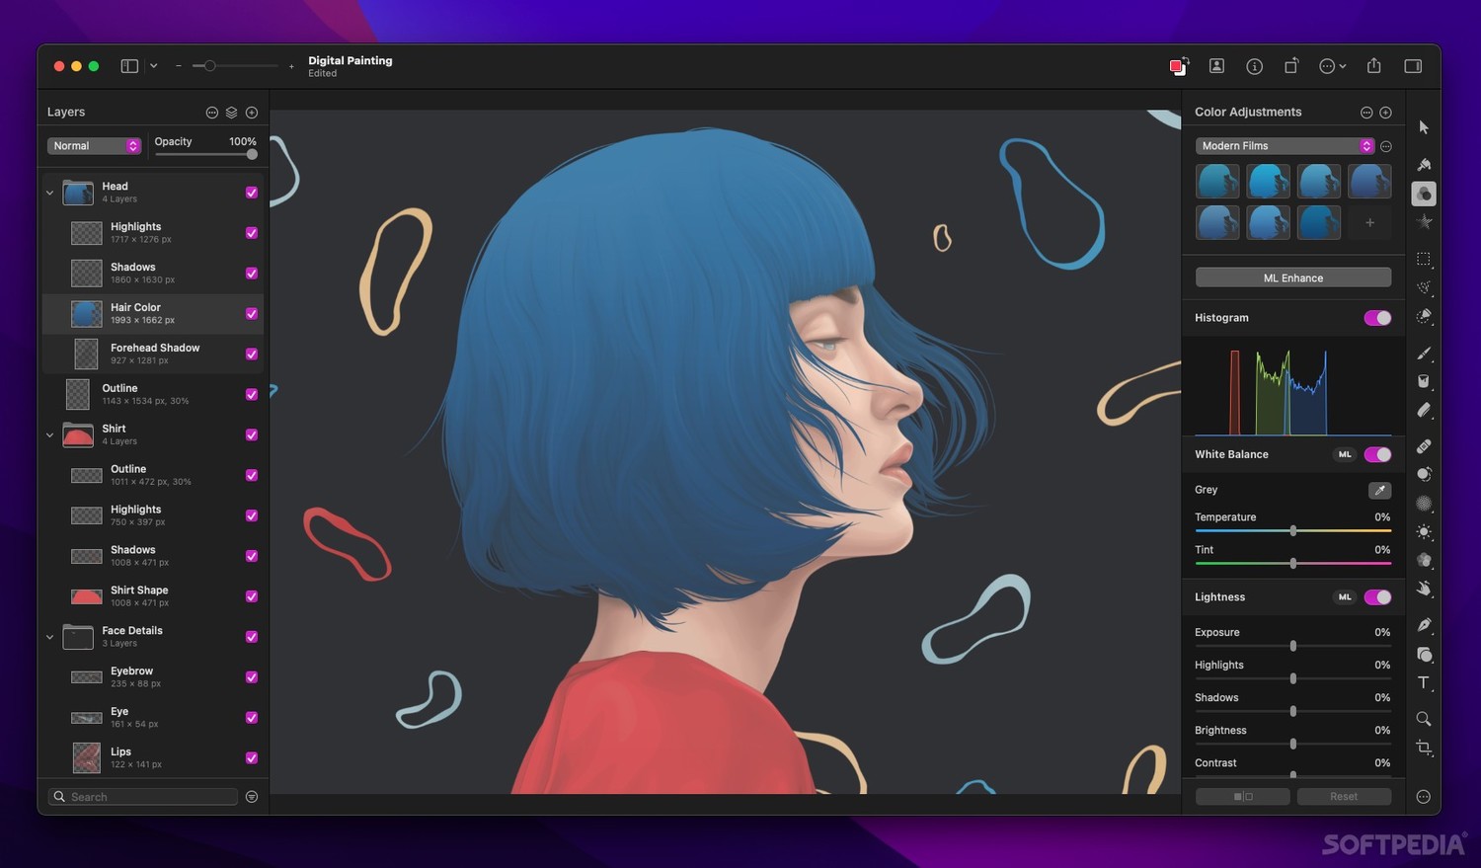Open the sidebar view options chevron in titlebar
The height and width of the screenshot is (868, 1481).
[x=153, y=66]
